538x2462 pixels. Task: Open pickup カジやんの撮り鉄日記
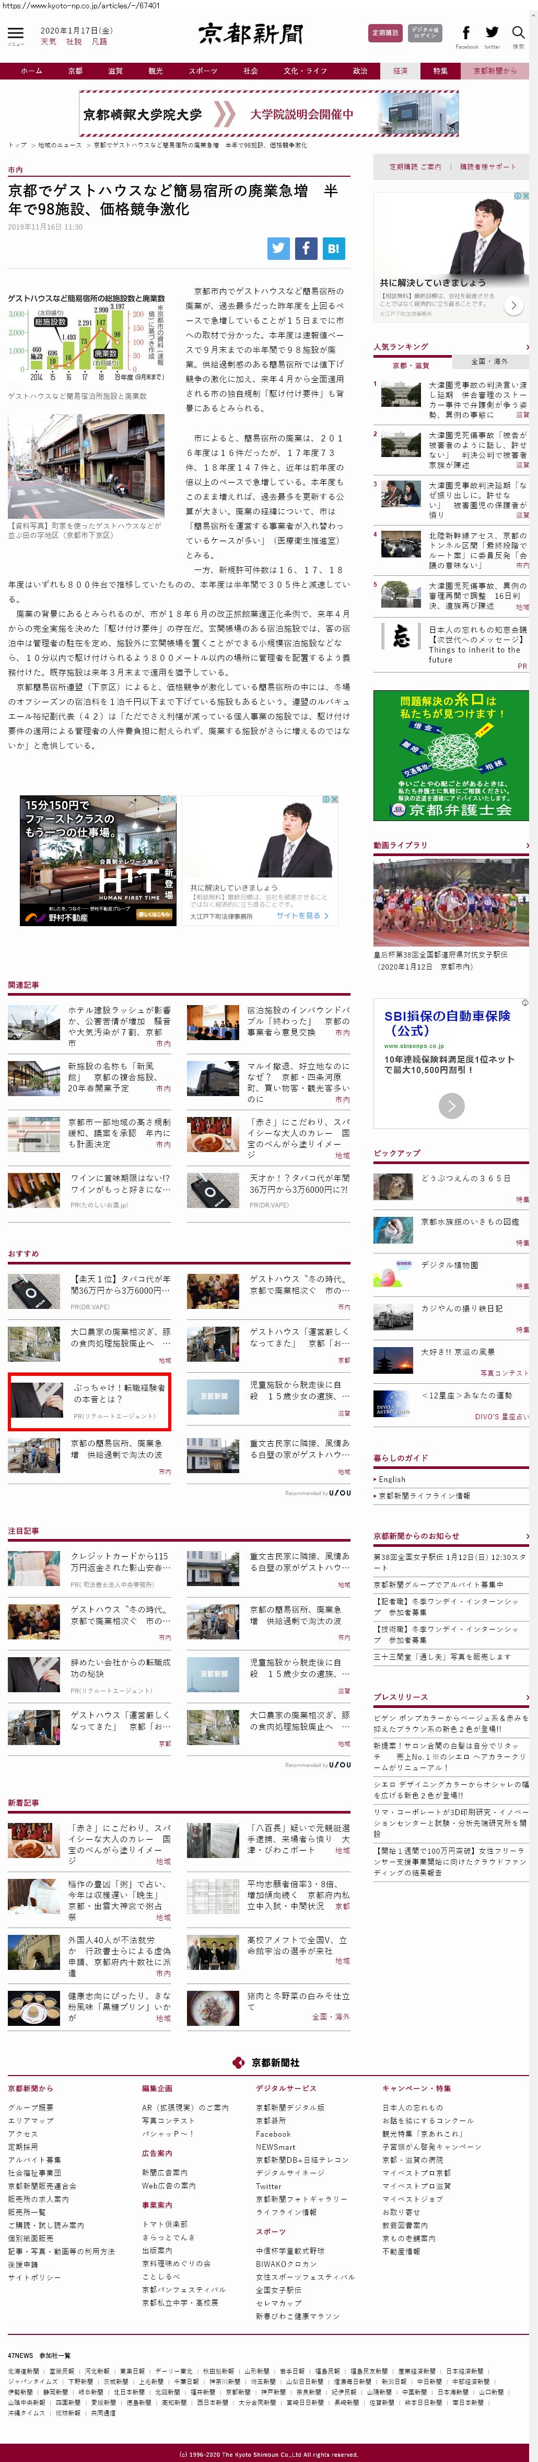coord(462,1308)
